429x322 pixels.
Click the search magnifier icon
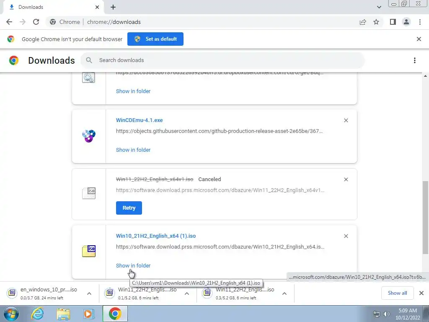coord(89,60)
